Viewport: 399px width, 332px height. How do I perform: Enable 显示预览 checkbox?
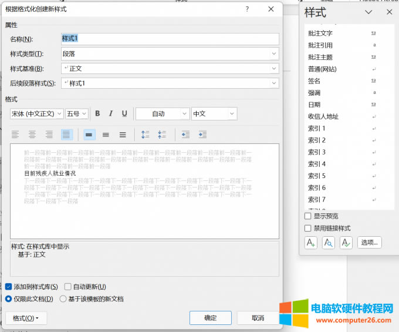(x=308, y=216)
